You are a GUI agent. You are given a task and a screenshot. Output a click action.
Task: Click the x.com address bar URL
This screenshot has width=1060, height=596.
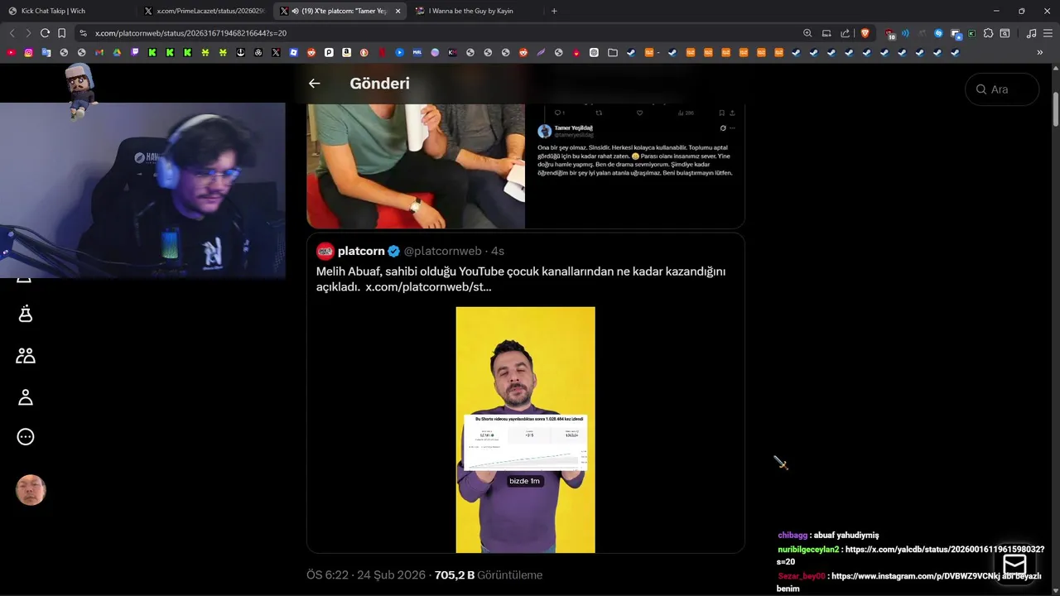pyautogui.click(x=190, y=33)
